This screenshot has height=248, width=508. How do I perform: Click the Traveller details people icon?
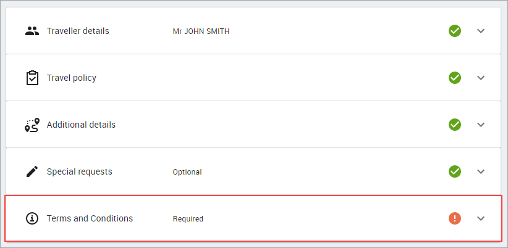coord(32,31)
